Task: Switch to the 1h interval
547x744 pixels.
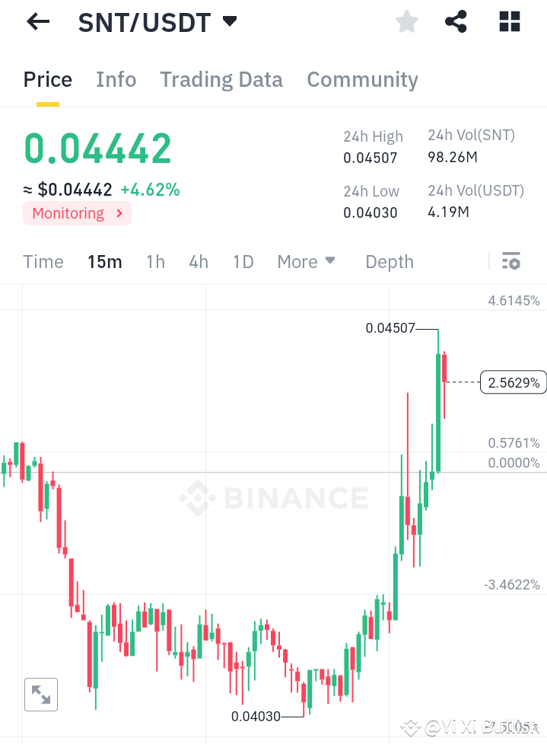Action: point(155,261)
